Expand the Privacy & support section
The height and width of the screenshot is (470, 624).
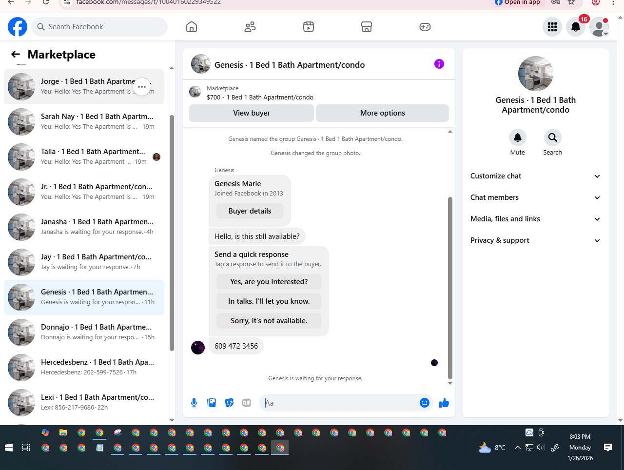(535, 240)
